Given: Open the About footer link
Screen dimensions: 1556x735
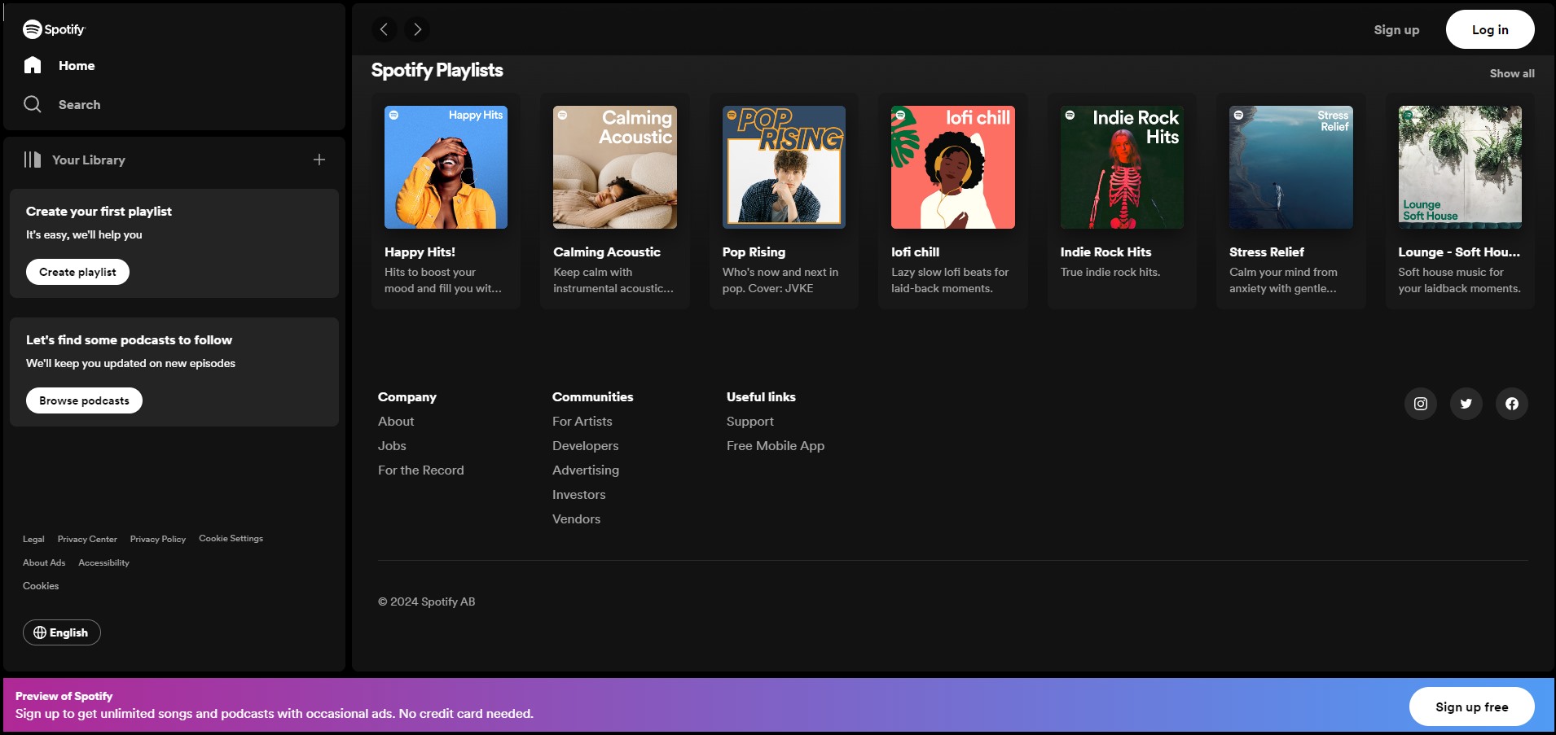Looking at the screenshot, I should pos(396,421).
